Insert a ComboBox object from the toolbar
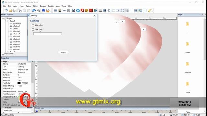Image resolution: width=207 pixels, height=116 pixels. coord(118,11)
